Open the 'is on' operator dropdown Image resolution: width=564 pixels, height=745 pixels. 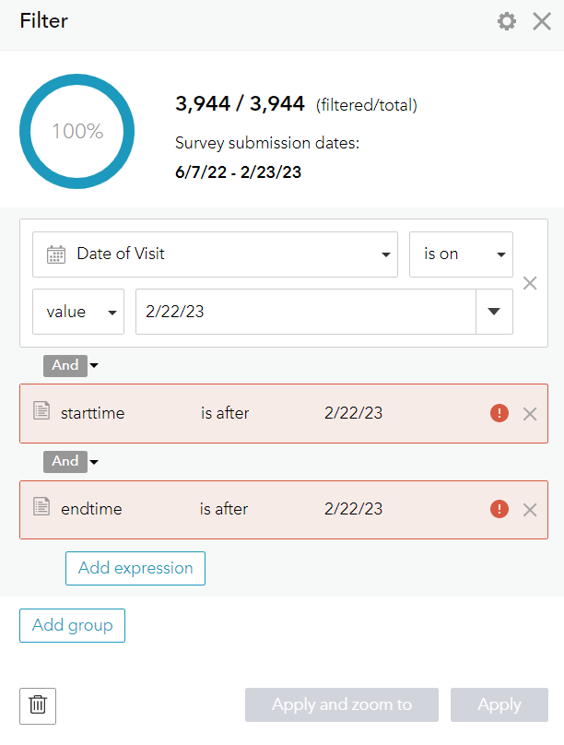461,254
